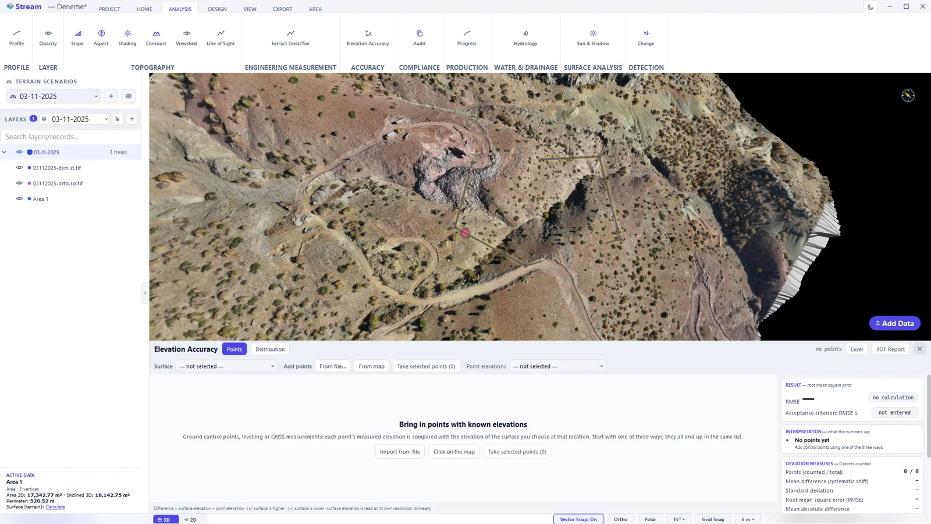Toggle visibility of 03112025-orto.so.tif
Image resolution: width=931 pixels, height=524 pixels.
(19, 183)
